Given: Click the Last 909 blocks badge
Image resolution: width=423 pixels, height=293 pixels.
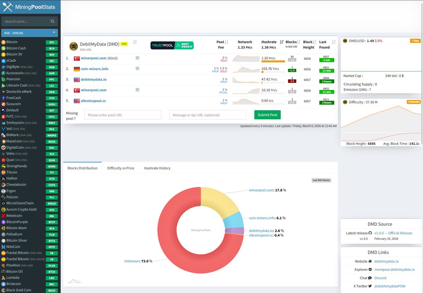Looking at the screenshot, I should 321,180.
